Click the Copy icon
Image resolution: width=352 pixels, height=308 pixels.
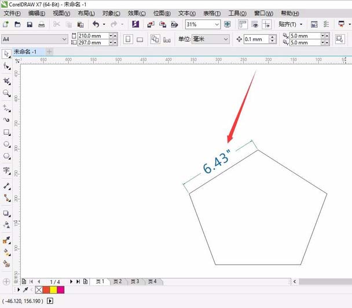pos(69,24)
